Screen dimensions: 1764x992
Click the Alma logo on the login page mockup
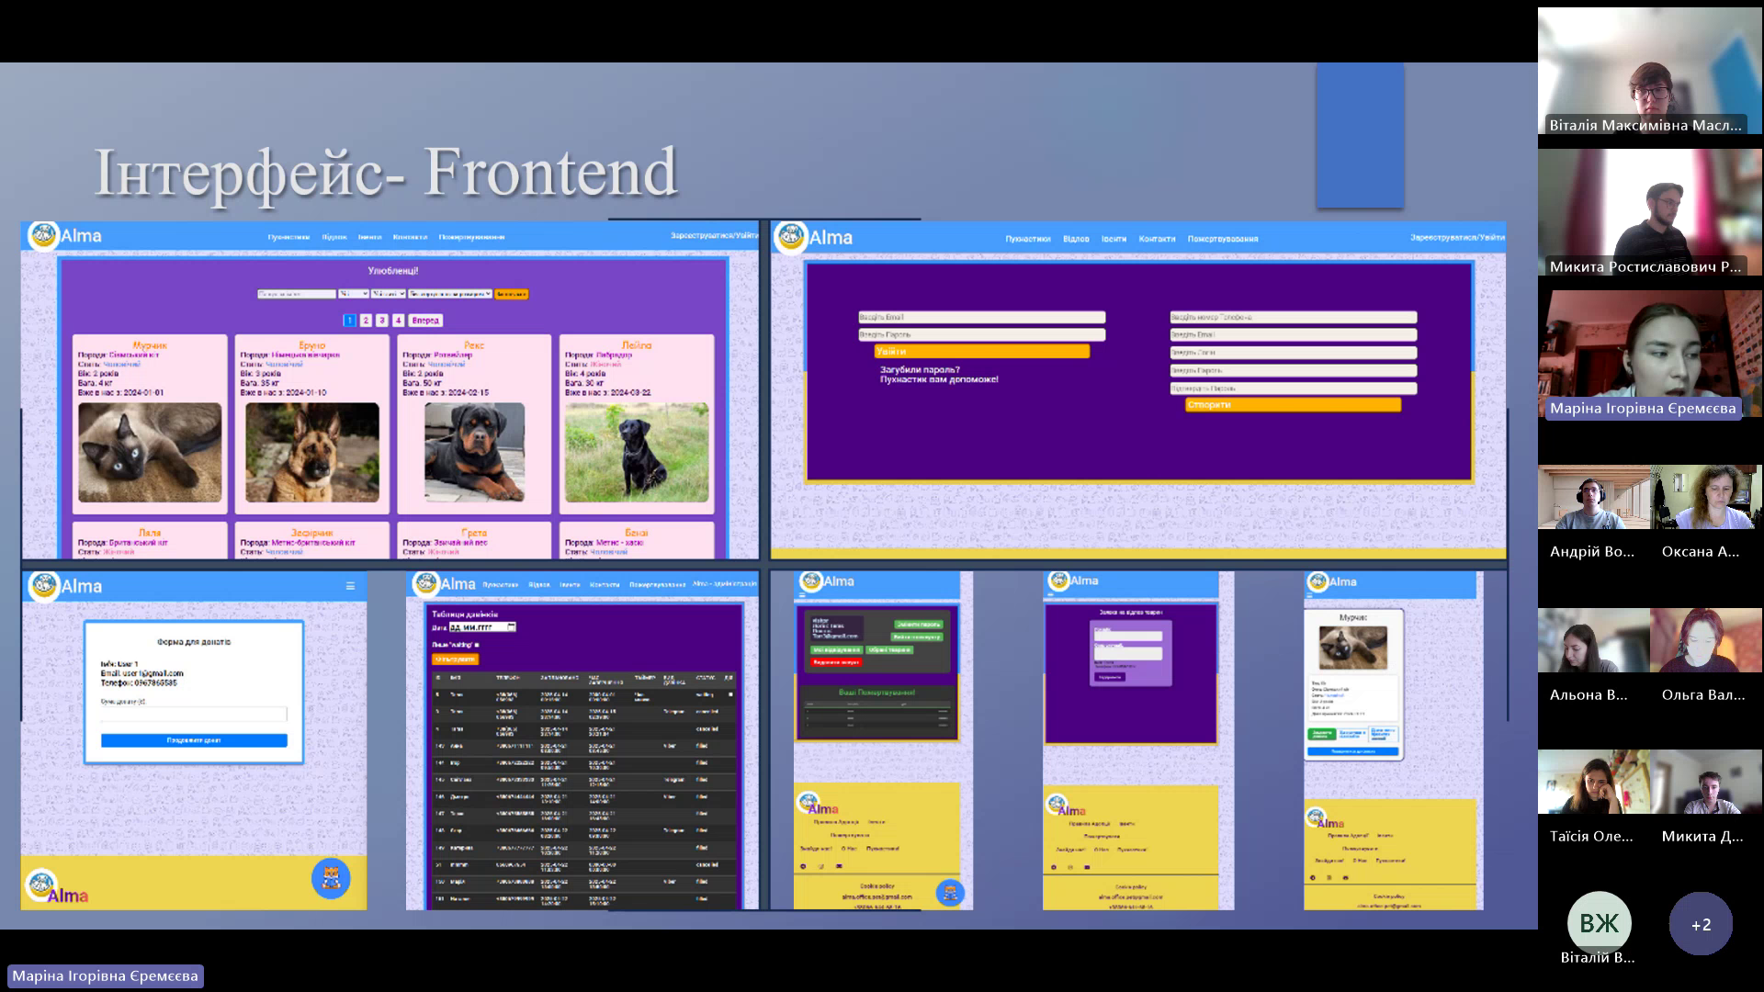point(791,238)
